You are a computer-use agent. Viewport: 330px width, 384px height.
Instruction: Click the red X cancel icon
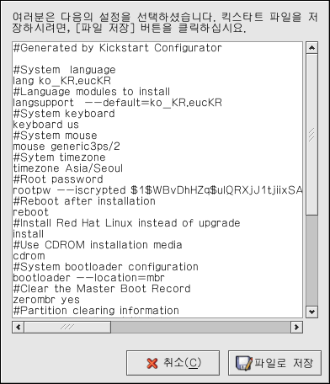pyautogui.click(x=152, y=363)
